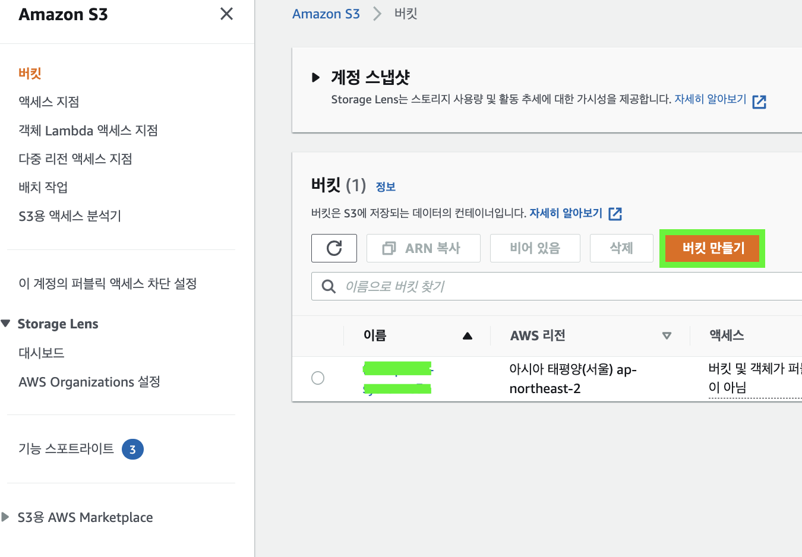Sort by 이름 ascending arrow
Image resolution: width=802 pixels, height=557 pixels.
coord(468,336)
